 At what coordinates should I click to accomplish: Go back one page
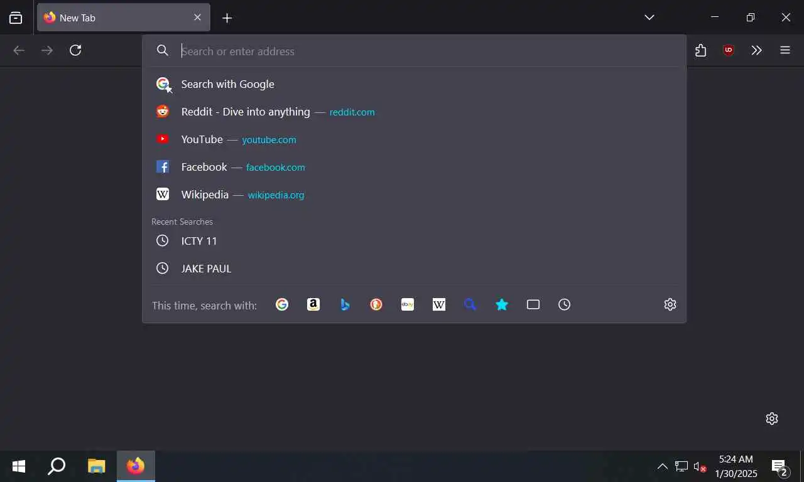click(19, 50)
